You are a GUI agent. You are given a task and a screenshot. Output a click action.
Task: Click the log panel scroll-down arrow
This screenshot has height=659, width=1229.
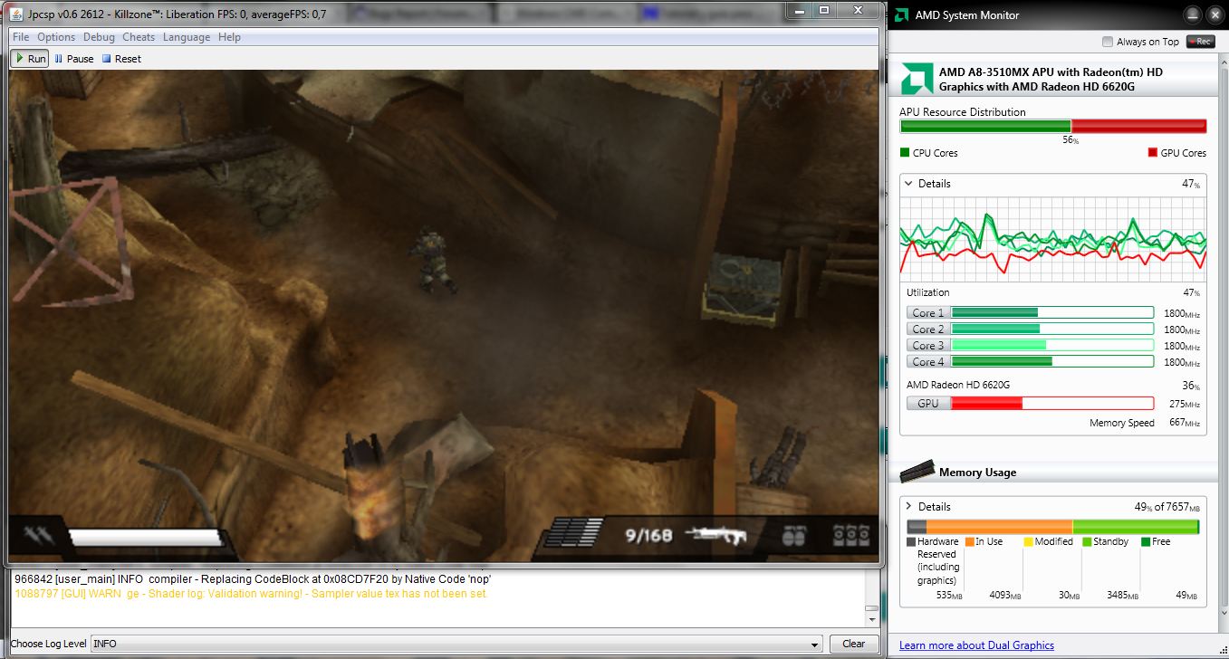click(870, 619)
